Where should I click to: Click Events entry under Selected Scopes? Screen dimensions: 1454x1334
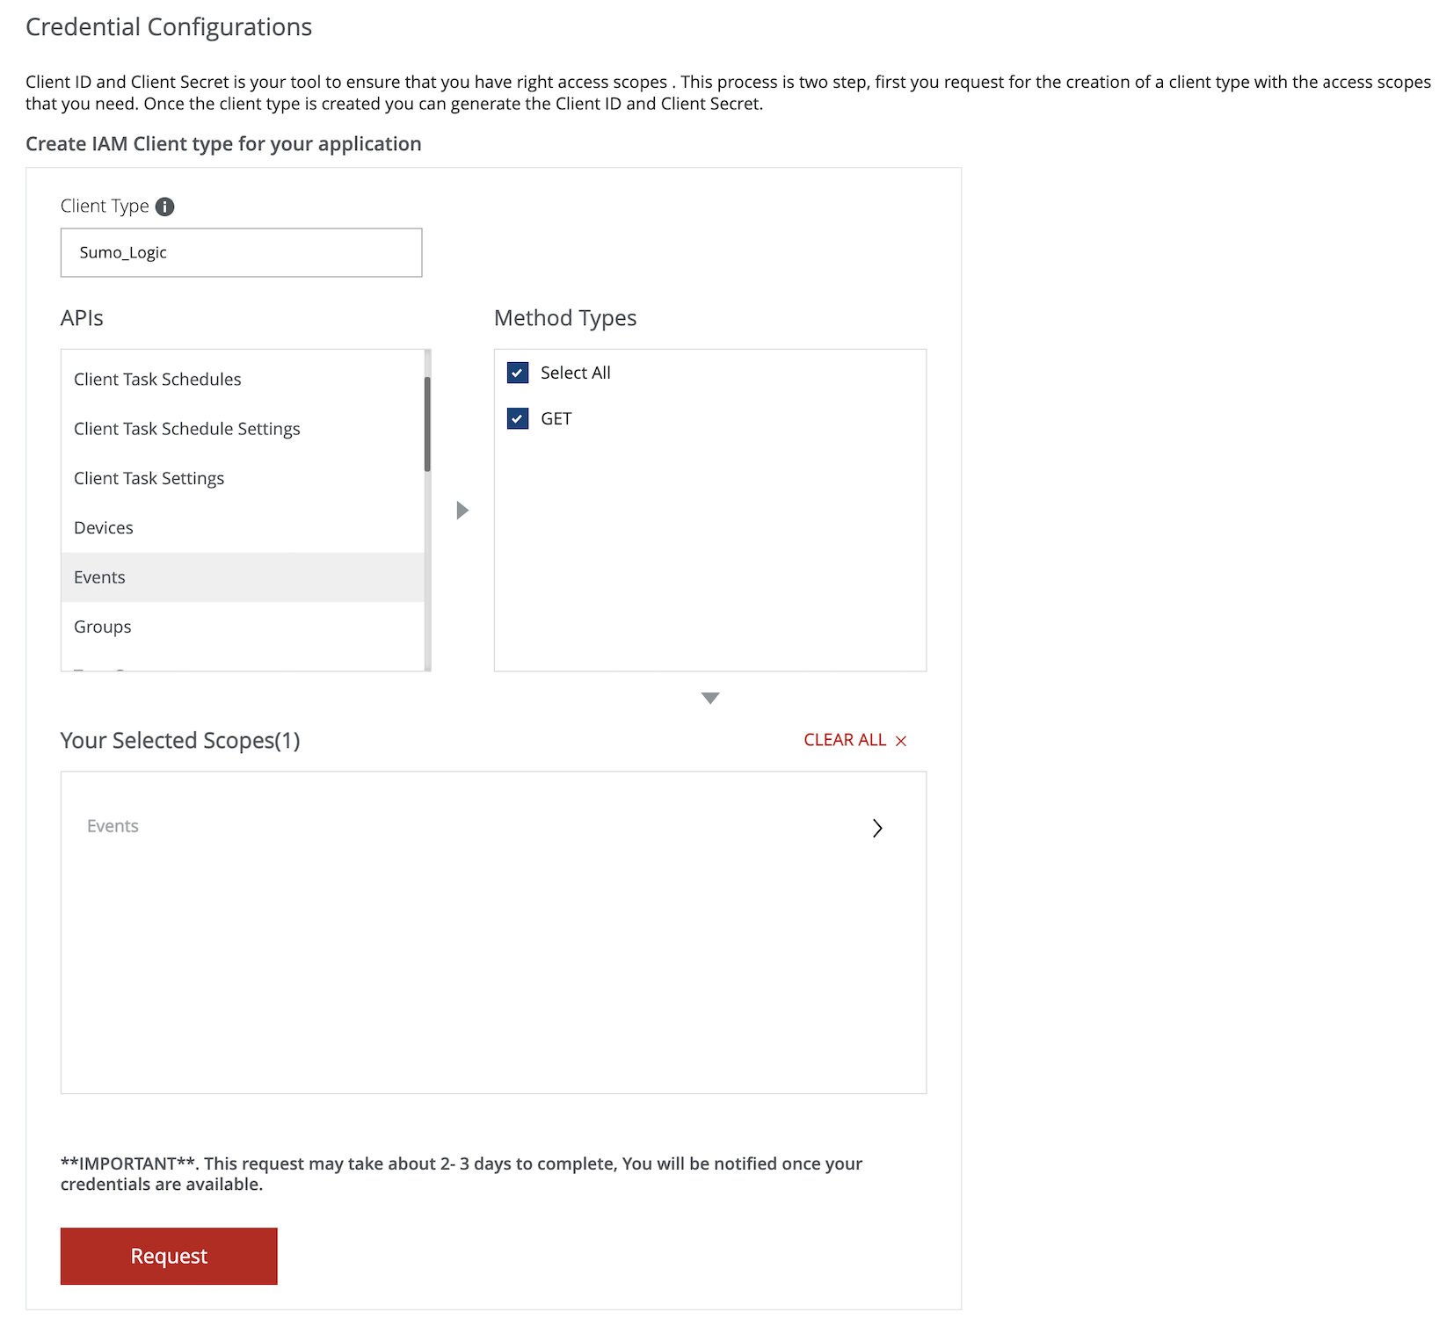click(x=113, y=826)
